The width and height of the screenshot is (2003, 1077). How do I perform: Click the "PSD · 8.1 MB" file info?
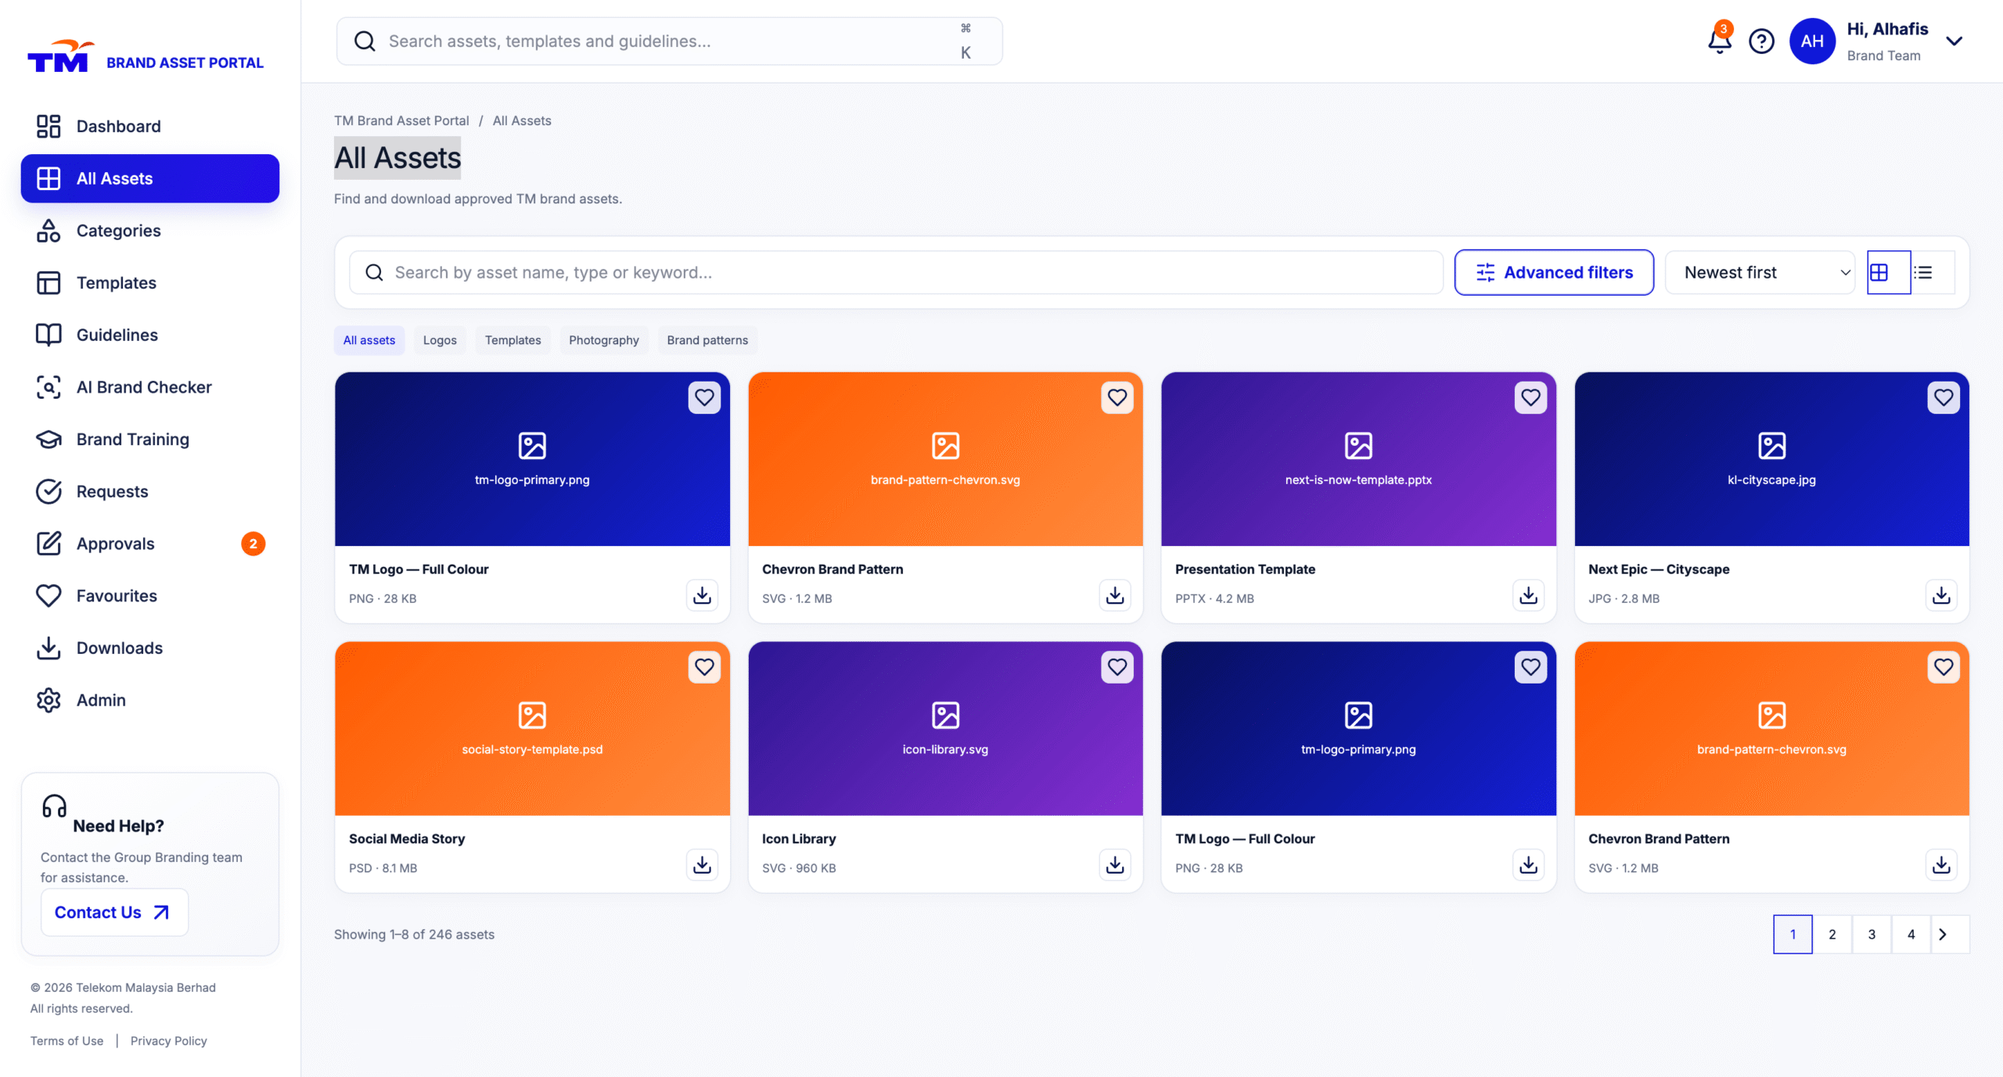383,868
